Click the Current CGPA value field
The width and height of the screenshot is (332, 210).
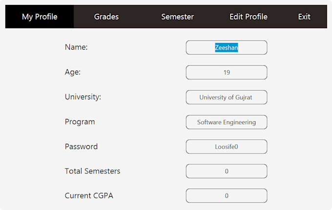click(x=226, y=196)
